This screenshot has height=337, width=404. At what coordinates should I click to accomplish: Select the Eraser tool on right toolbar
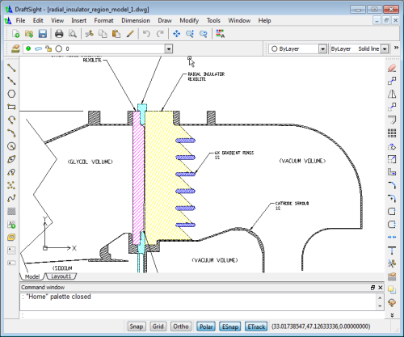click(x=392, y=68)
